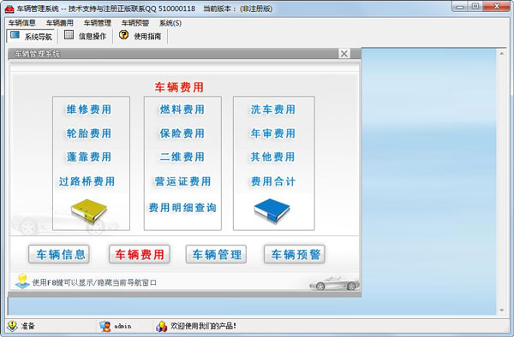
Task: Click the lightbulb hint icon
Action: [x=22, y=281]
